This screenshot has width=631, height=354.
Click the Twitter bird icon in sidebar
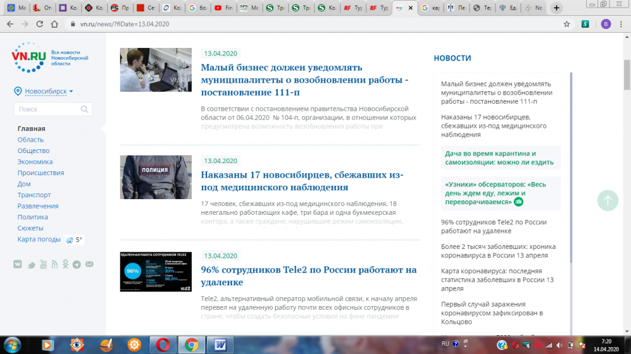(30, 265)
